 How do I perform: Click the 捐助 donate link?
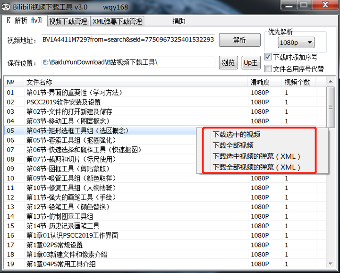pyautogui.click(x=179, y=21)
